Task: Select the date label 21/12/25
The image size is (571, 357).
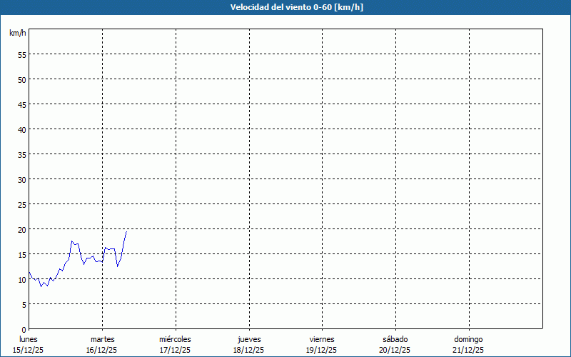Action: 468,350
